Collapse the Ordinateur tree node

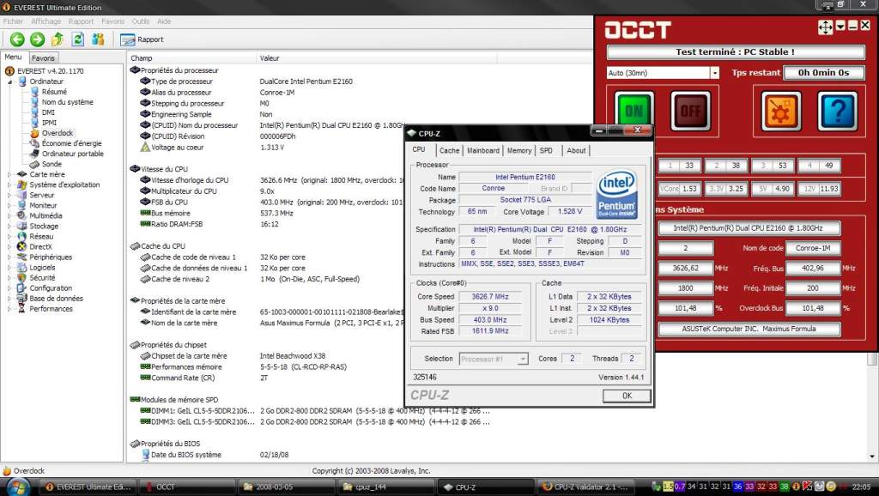pos(9,82)
